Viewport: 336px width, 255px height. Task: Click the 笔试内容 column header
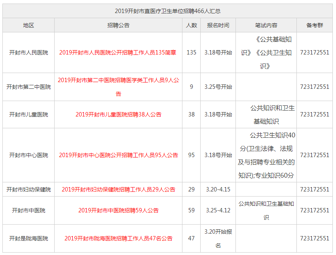(x=266, y=25)
